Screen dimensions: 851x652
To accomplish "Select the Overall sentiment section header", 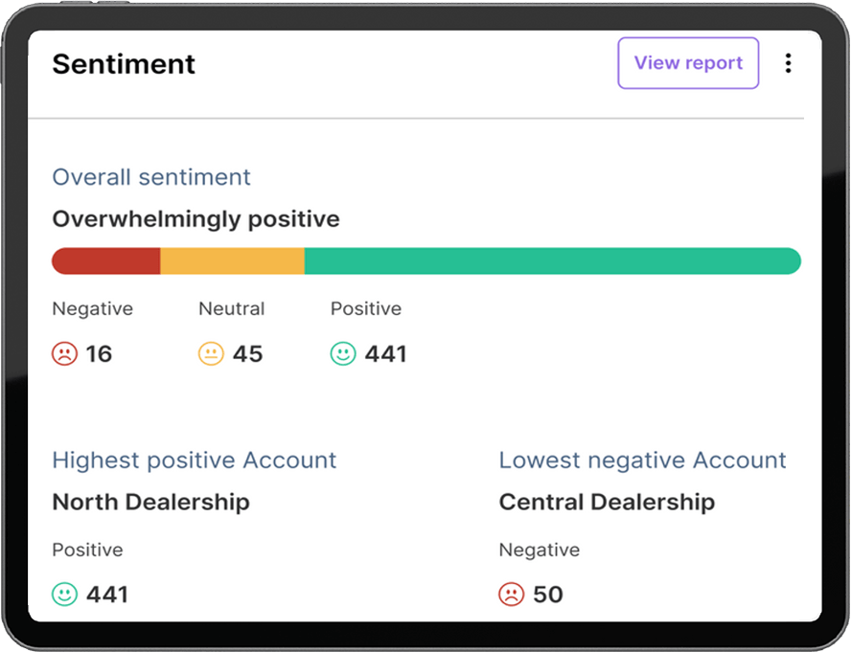I will tap(150, 177).
